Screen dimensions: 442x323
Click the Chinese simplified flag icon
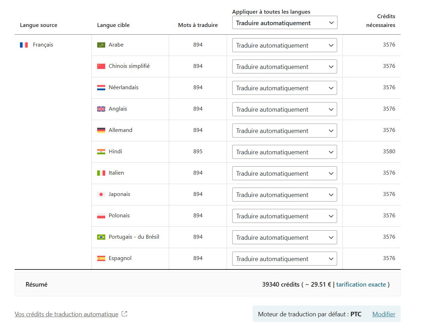[x=101, y=66]
